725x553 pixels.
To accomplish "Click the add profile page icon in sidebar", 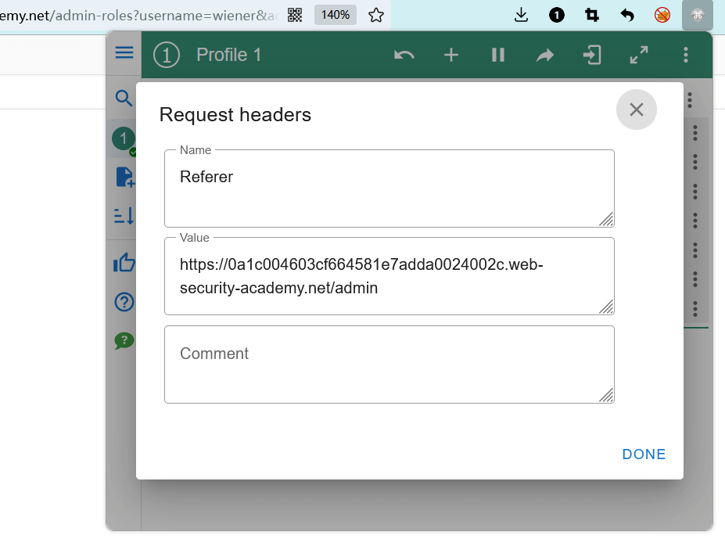I will (x=124, y=178).
